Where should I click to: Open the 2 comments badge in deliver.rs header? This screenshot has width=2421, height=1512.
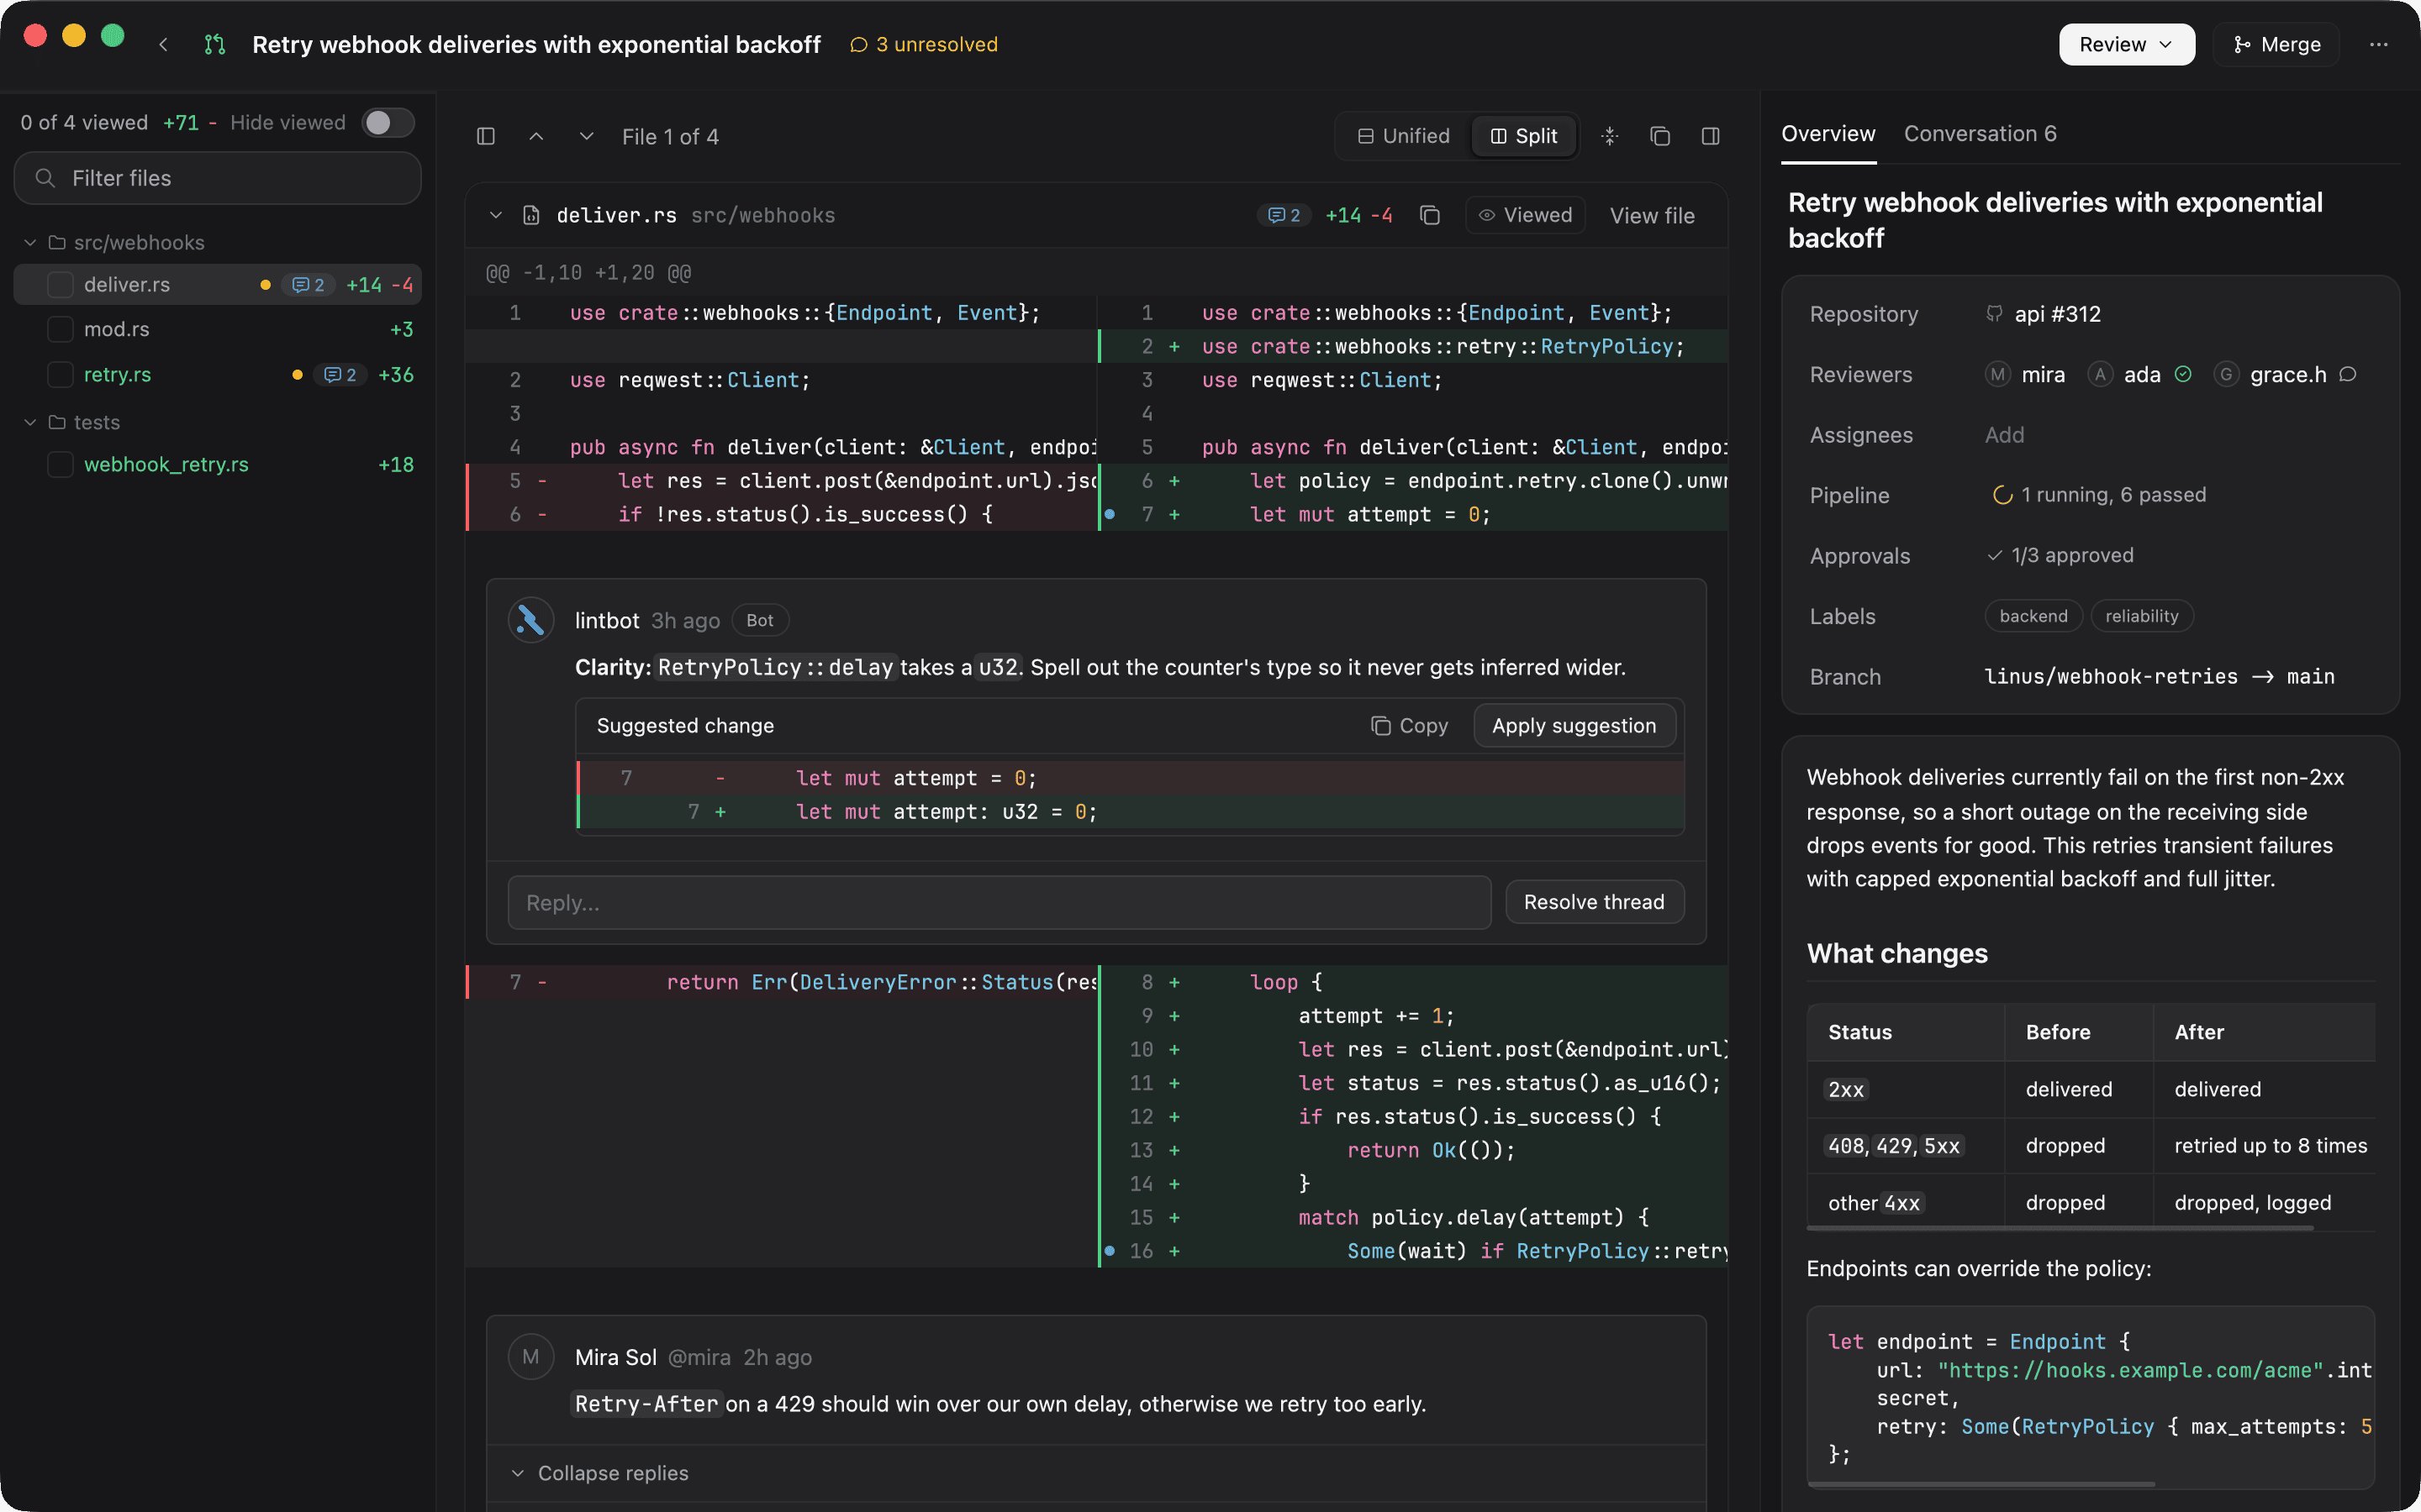[1284, 215]
